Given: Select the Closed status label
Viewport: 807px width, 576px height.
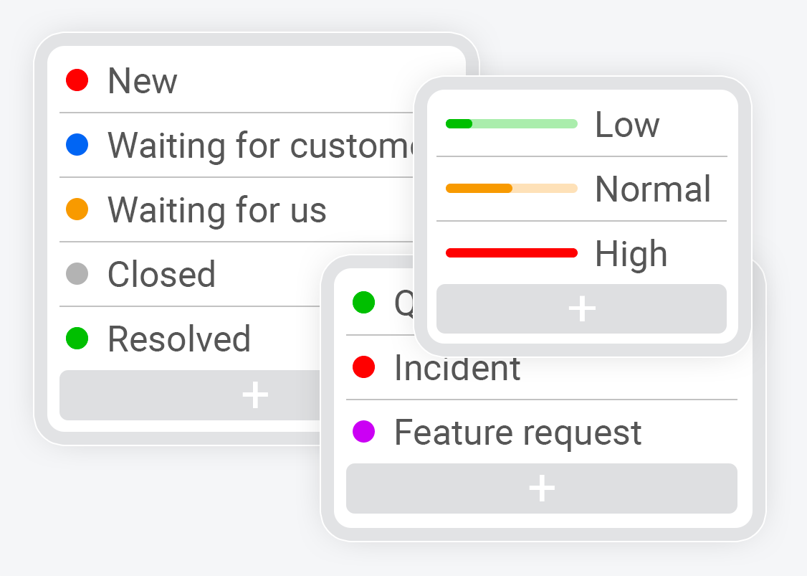Looking at the screenshot, I should pos(161,275).
